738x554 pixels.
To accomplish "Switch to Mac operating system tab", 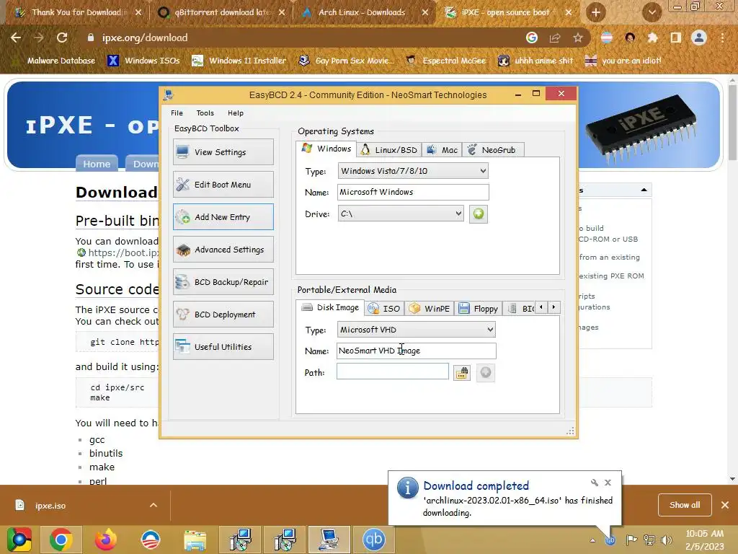I will coord(442,150).
